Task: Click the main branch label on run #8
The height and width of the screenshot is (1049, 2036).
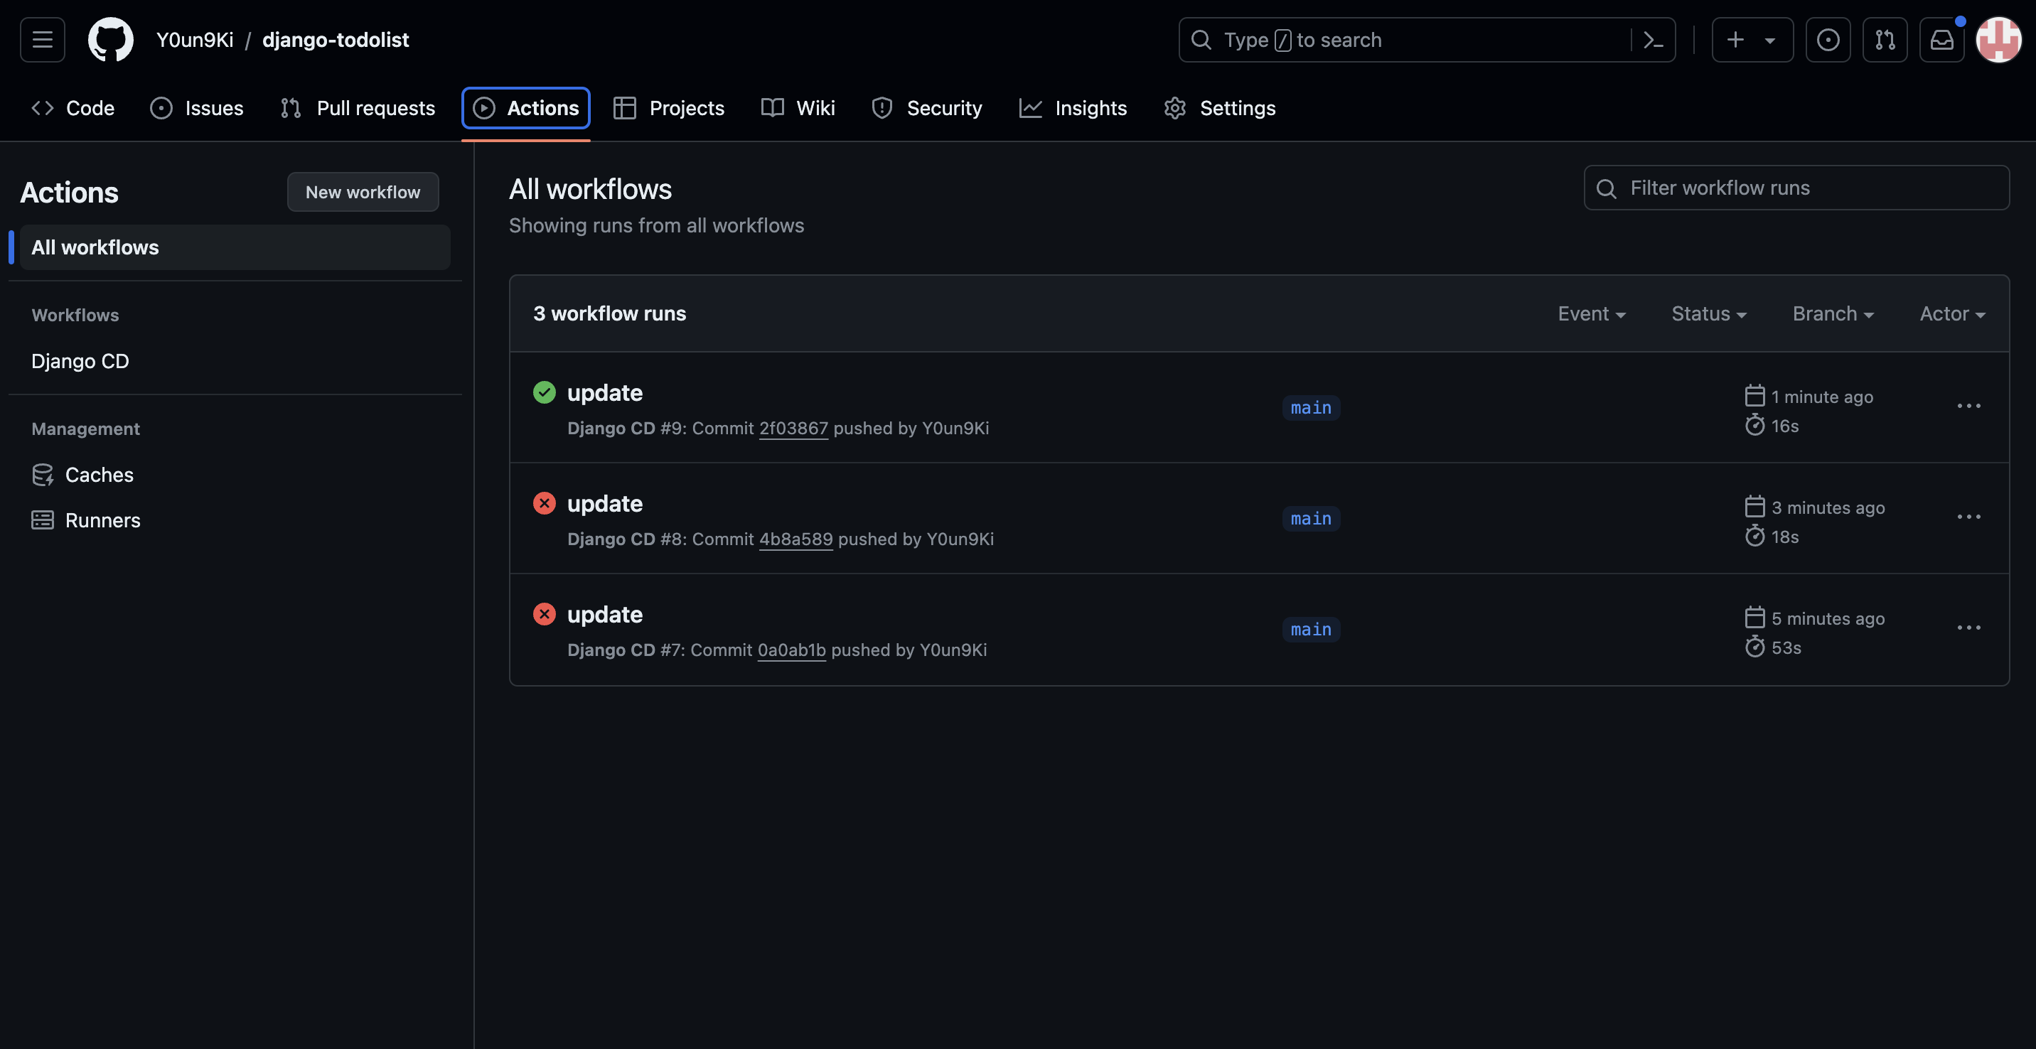Action: pos(1311,518)
